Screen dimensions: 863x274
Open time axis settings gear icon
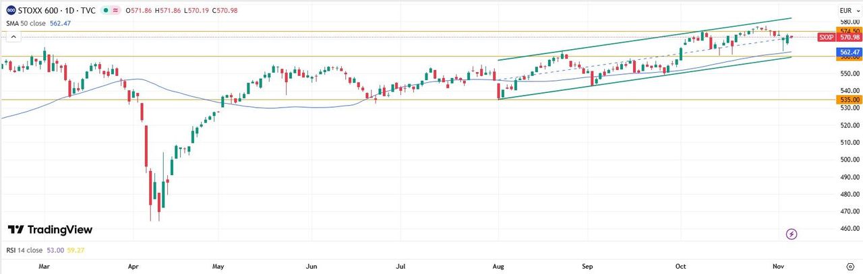point(850,266)
